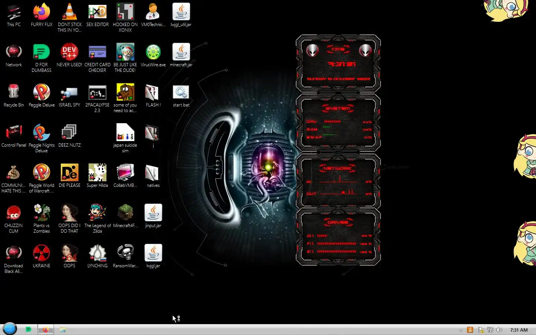536x335 pixels.
Task: Select the some of you need to ac... icon
Action: point(125,99)
